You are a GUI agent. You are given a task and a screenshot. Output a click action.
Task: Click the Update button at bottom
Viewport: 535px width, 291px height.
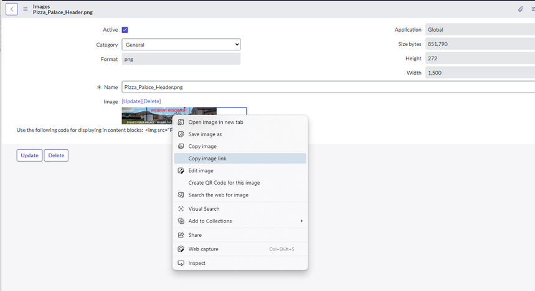coord(30,155)
